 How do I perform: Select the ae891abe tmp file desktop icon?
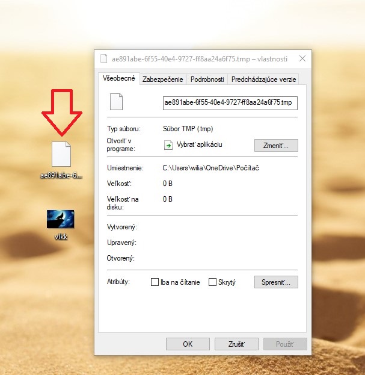click(61, 155)
